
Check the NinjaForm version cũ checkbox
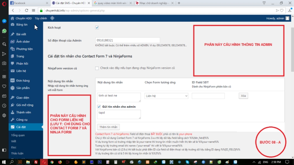[x=97, y=68]
